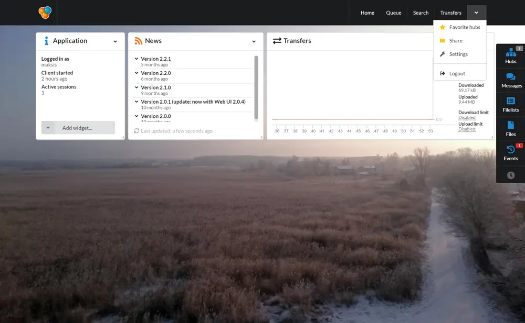Open the Messages sidebar panel
525x323 pixels.
pyautogui.click(x=510, y=80)
